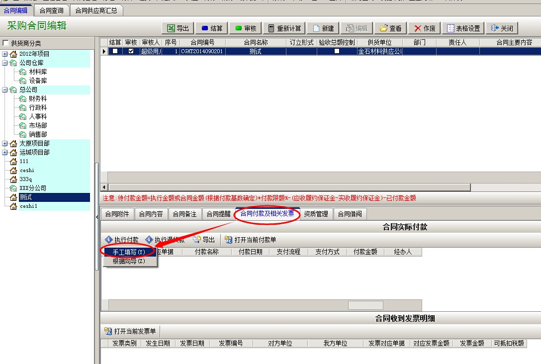The height and width of the screenshot is (364, 541).
Task: Uncheck the 审核 checkbox in first row
Action: tap(131, 51)
